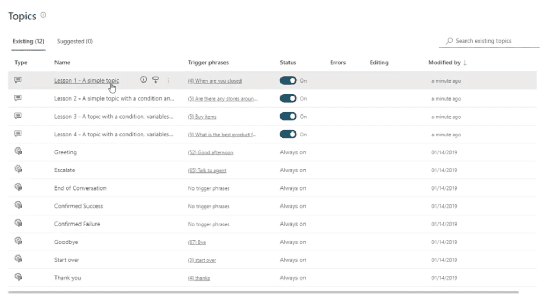Image resolution: width=546 pixels, height=305 pixels.
Task: Click the system icon for Confirmed Success
Action: tap(19, 205)
